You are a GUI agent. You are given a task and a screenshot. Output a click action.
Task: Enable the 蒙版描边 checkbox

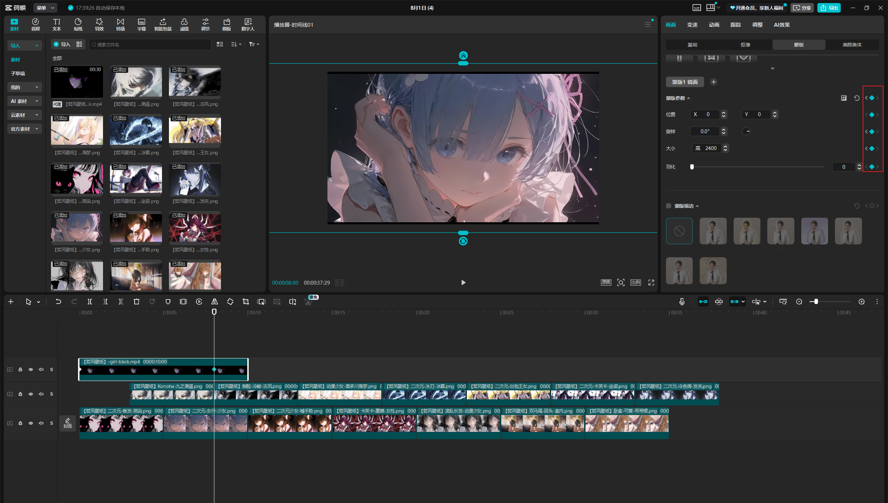[x=668, y=206]
